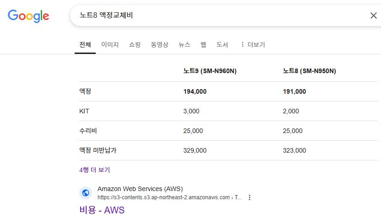
Task: Open the 더보기 menu
Action: (253, 45)
